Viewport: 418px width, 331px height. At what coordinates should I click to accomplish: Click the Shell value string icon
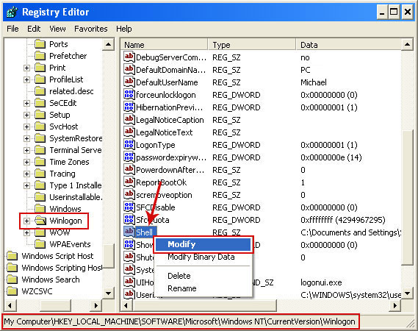[x=129, y=232]
